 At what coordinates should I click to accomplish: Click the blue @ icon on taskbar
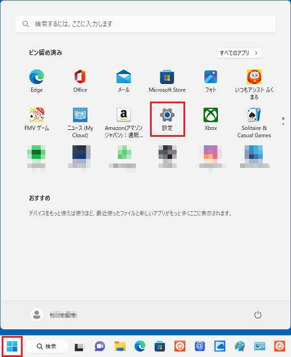(x=200, y=346)
